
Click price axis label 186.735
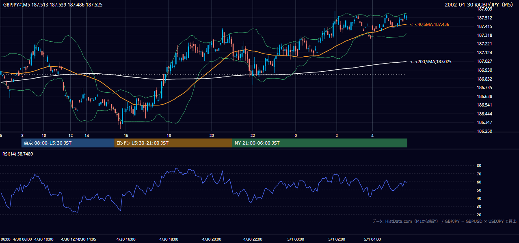coord(484,87)
